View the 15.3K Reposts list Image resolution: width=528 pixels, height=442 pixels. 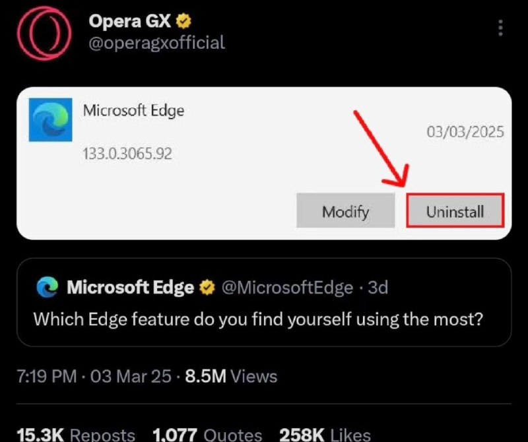click(76, 434)
